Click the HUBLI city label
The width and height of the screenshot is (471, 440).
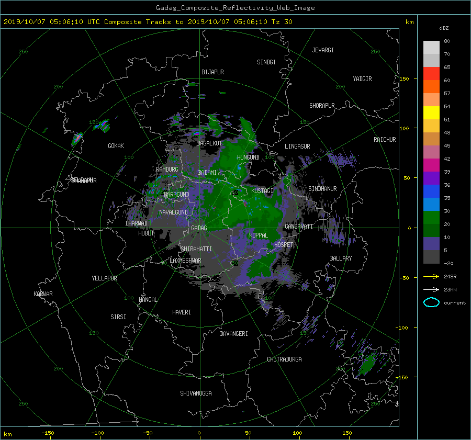click(x=145, y=233)
